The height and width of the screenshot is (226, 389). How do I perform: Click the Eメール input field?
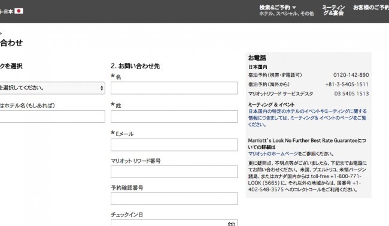pos(174,145)
